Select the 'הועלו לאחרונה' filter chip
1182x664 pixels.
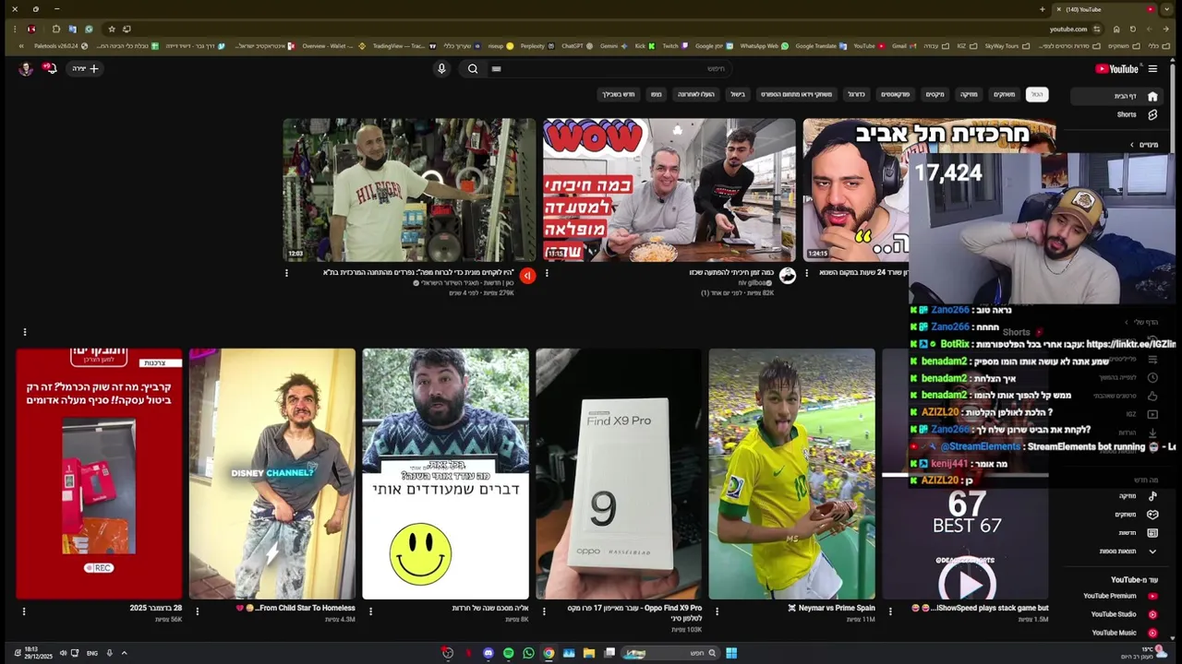696,94
